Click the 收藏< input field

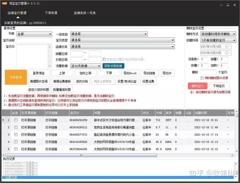pyautogui.click(x=204, y=66)
